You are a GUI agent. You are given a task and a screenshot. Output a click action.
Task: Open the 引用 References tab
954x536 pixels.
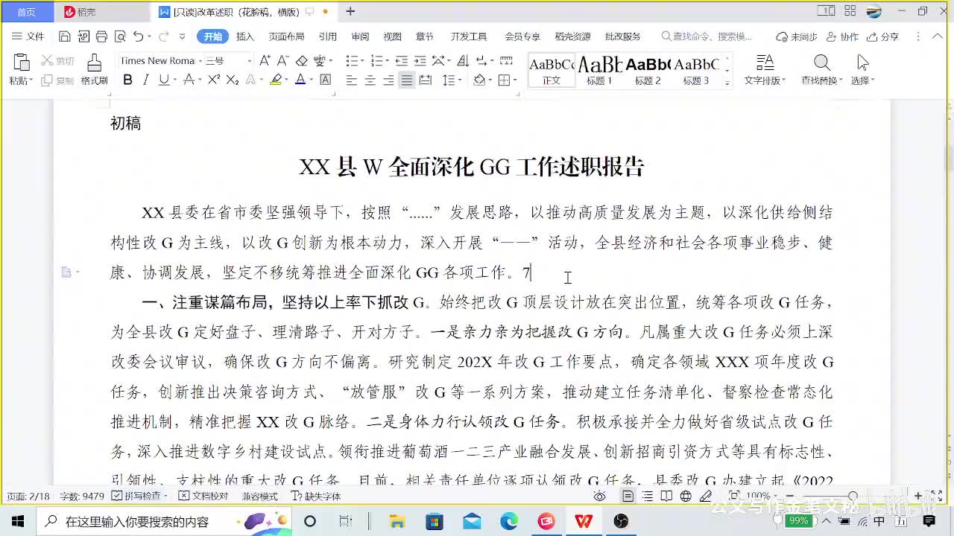click(x=328, y=36)
